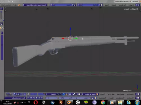Open the Reproduzir menu

click(x=102, y=98)
